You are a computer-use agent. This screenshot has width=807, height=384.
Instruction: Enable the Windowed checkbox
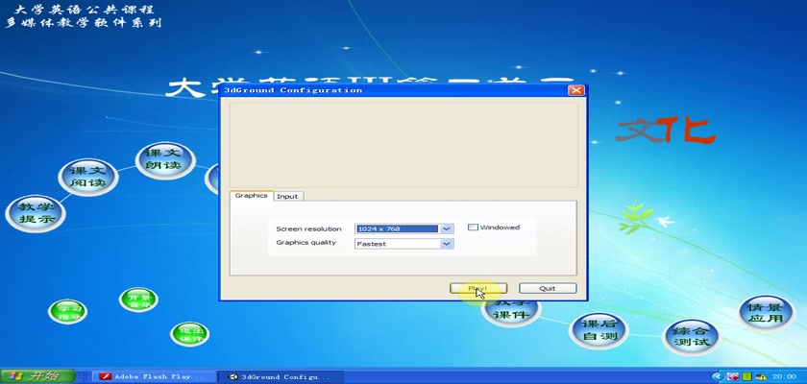(473, 228)
